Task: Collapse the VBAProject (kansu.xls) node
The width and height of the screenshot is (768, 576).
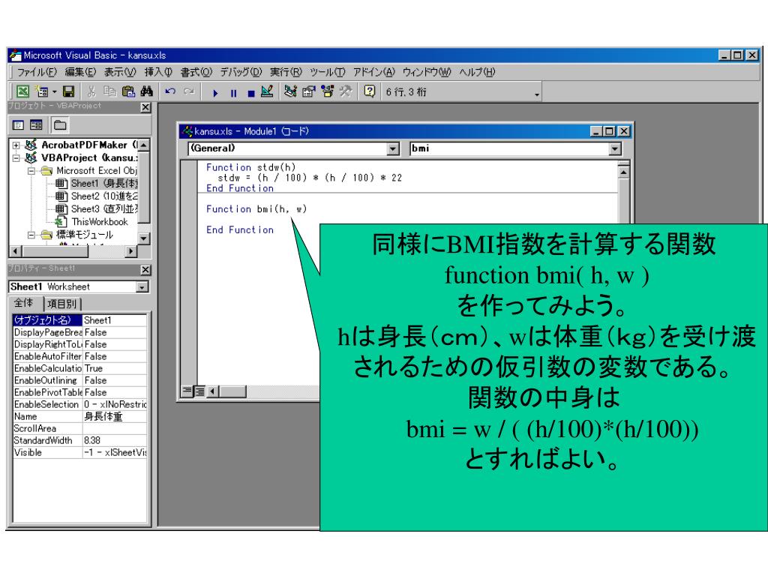Action: [16, 158]
